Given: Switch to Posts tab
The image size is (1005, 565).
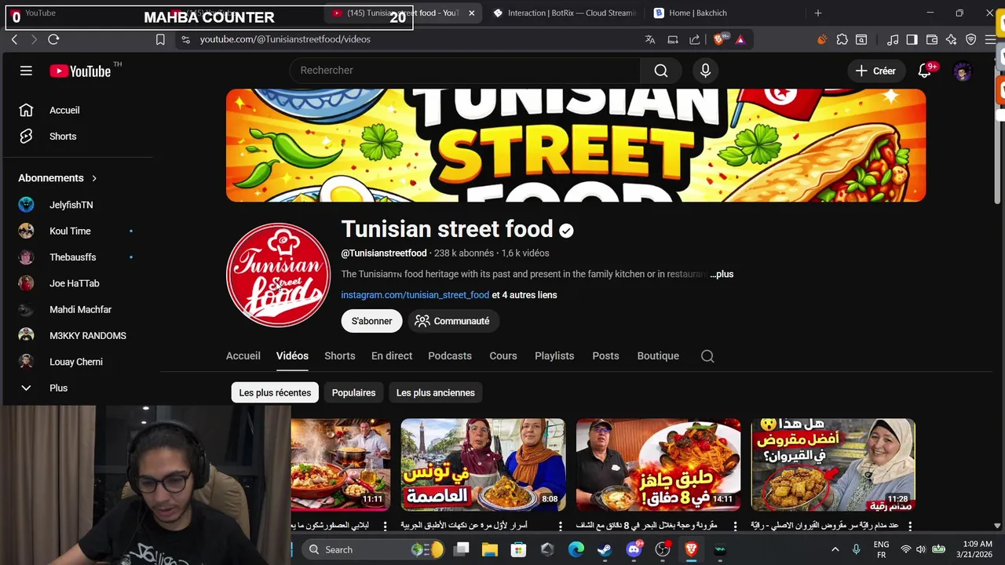Looking at the screenshot, I should 605,355.
